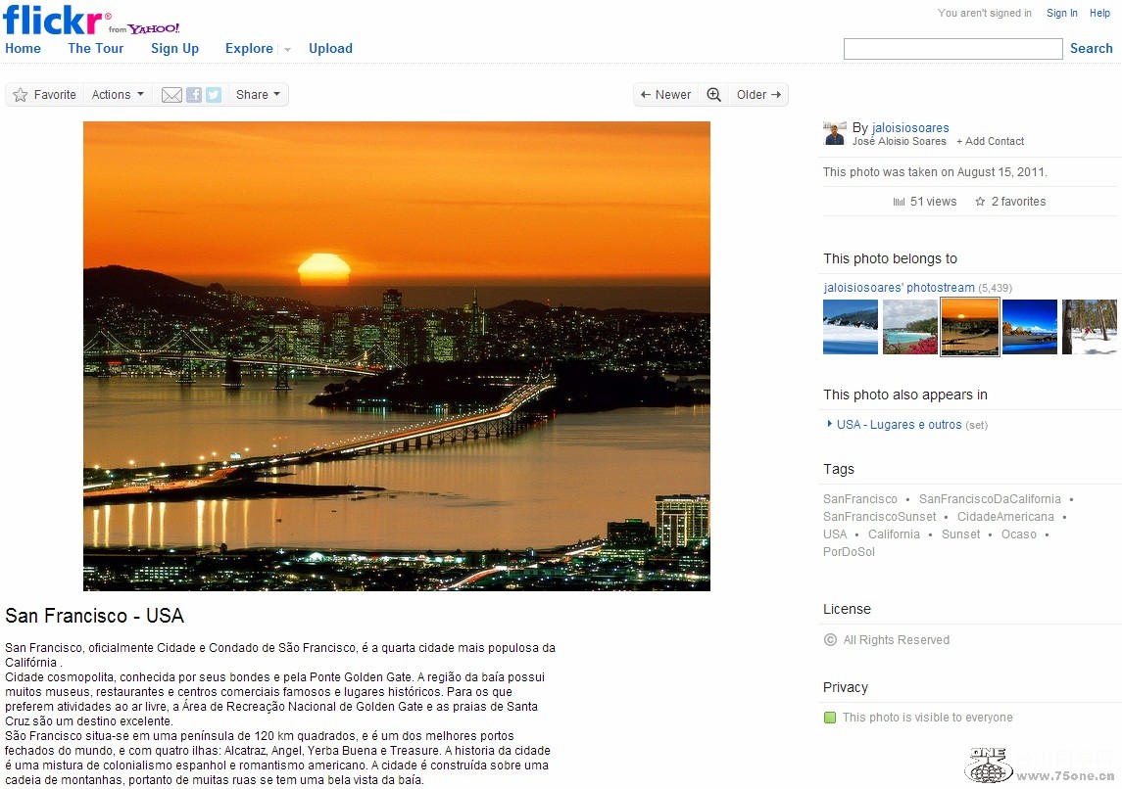
Task: Open the Share dropdown menu
Action: point(259,95)
